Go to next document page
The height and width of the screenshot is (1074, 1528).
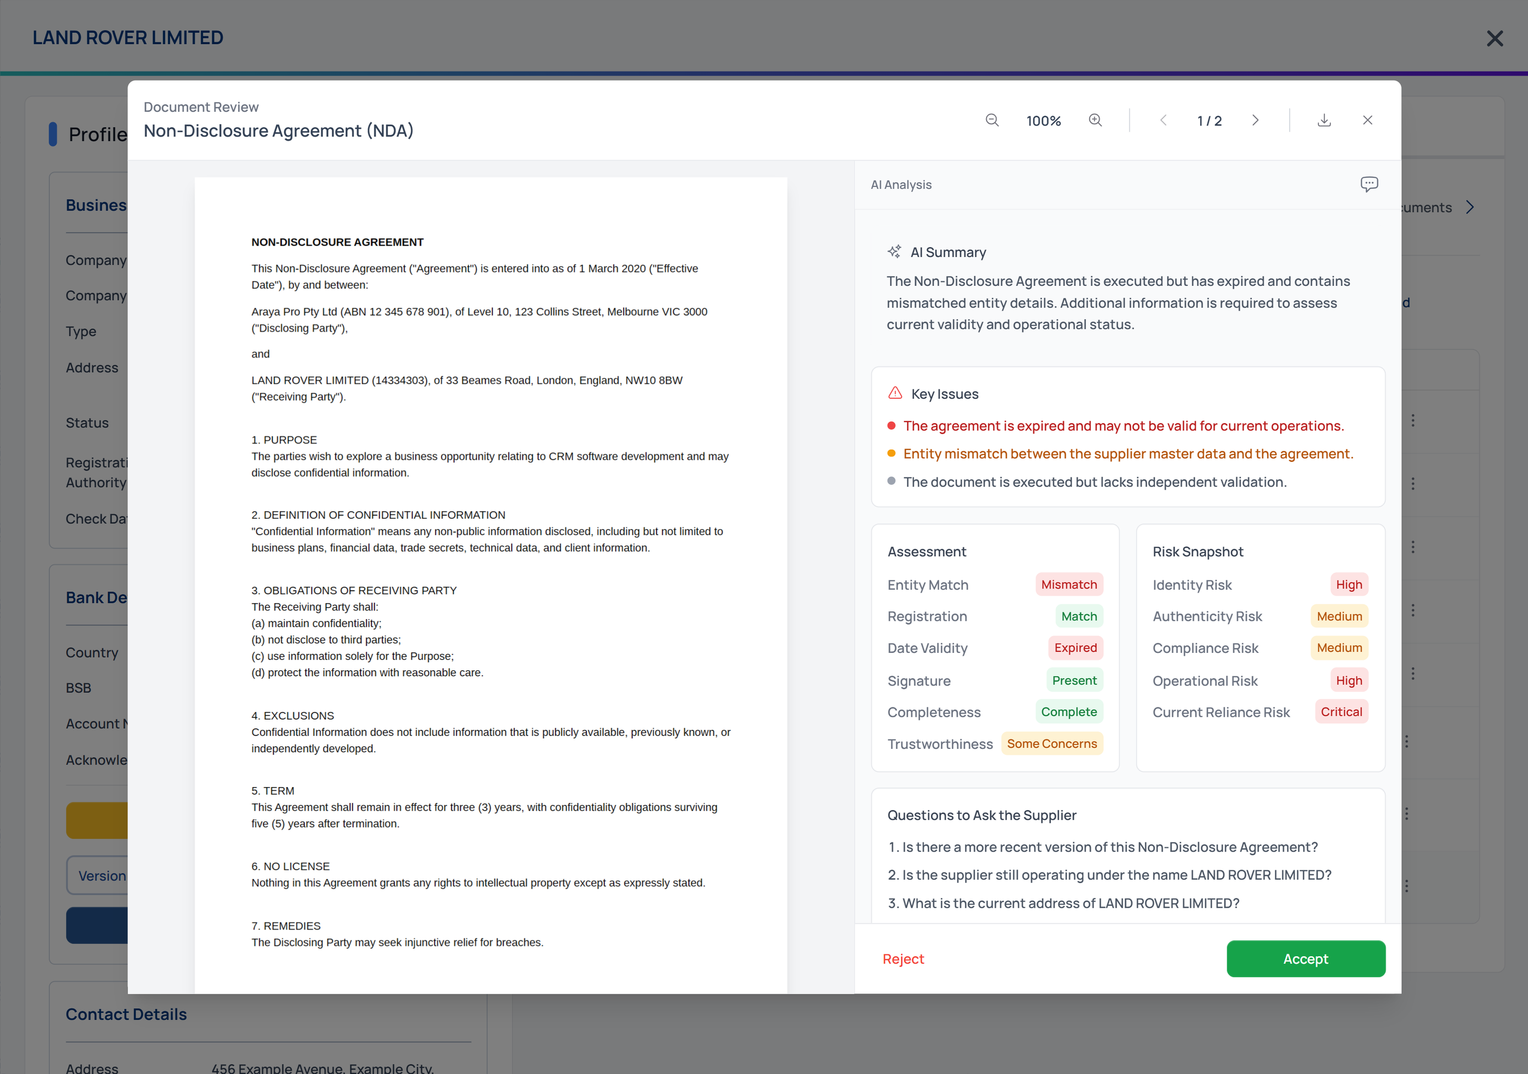pos(1255,121)
